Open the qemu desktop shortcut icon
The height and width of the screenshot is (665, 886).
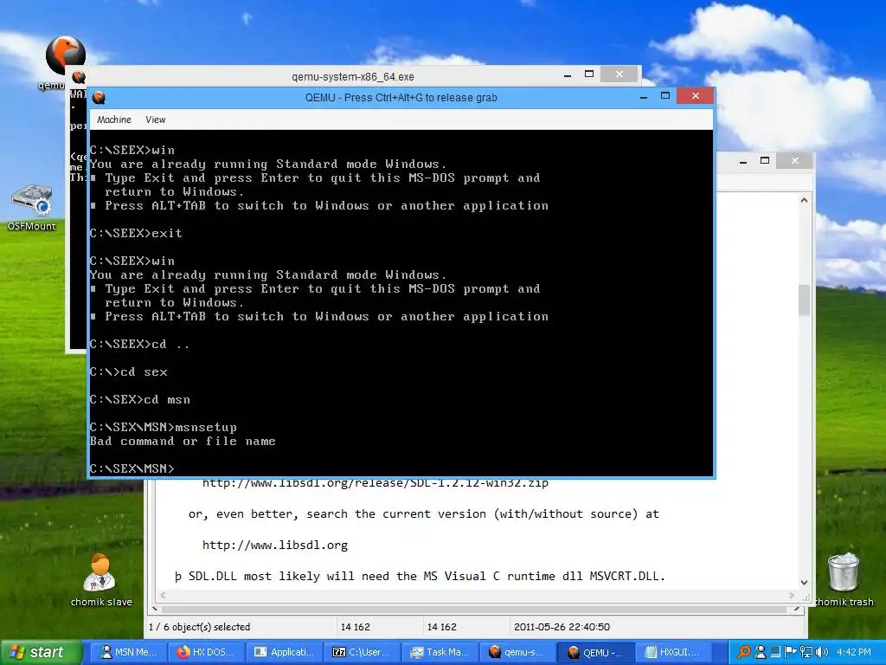coord(65,56)
